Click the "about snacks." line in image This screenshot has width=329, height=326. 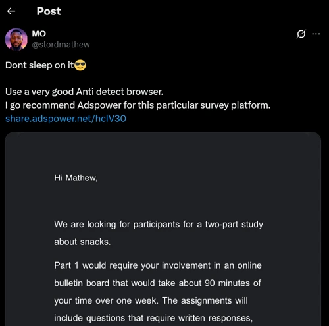pos(82,242)
